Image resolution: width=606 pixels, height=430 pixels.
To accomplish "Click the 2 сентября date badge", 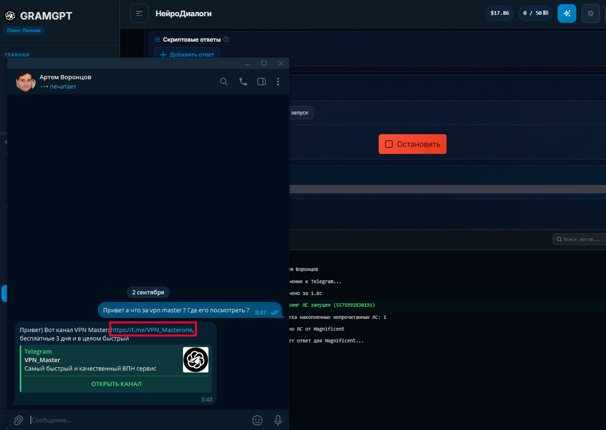I will [148, 292].
